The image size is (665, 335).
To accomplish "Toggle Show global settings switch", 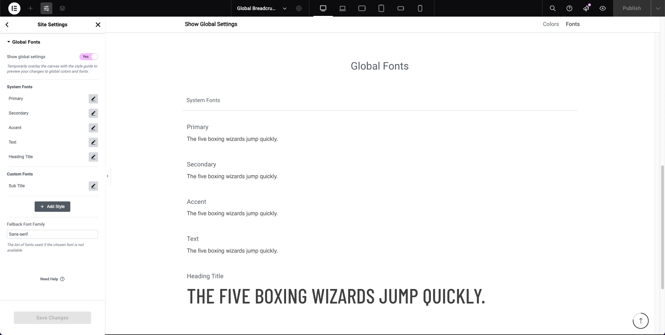I will 89,57.
